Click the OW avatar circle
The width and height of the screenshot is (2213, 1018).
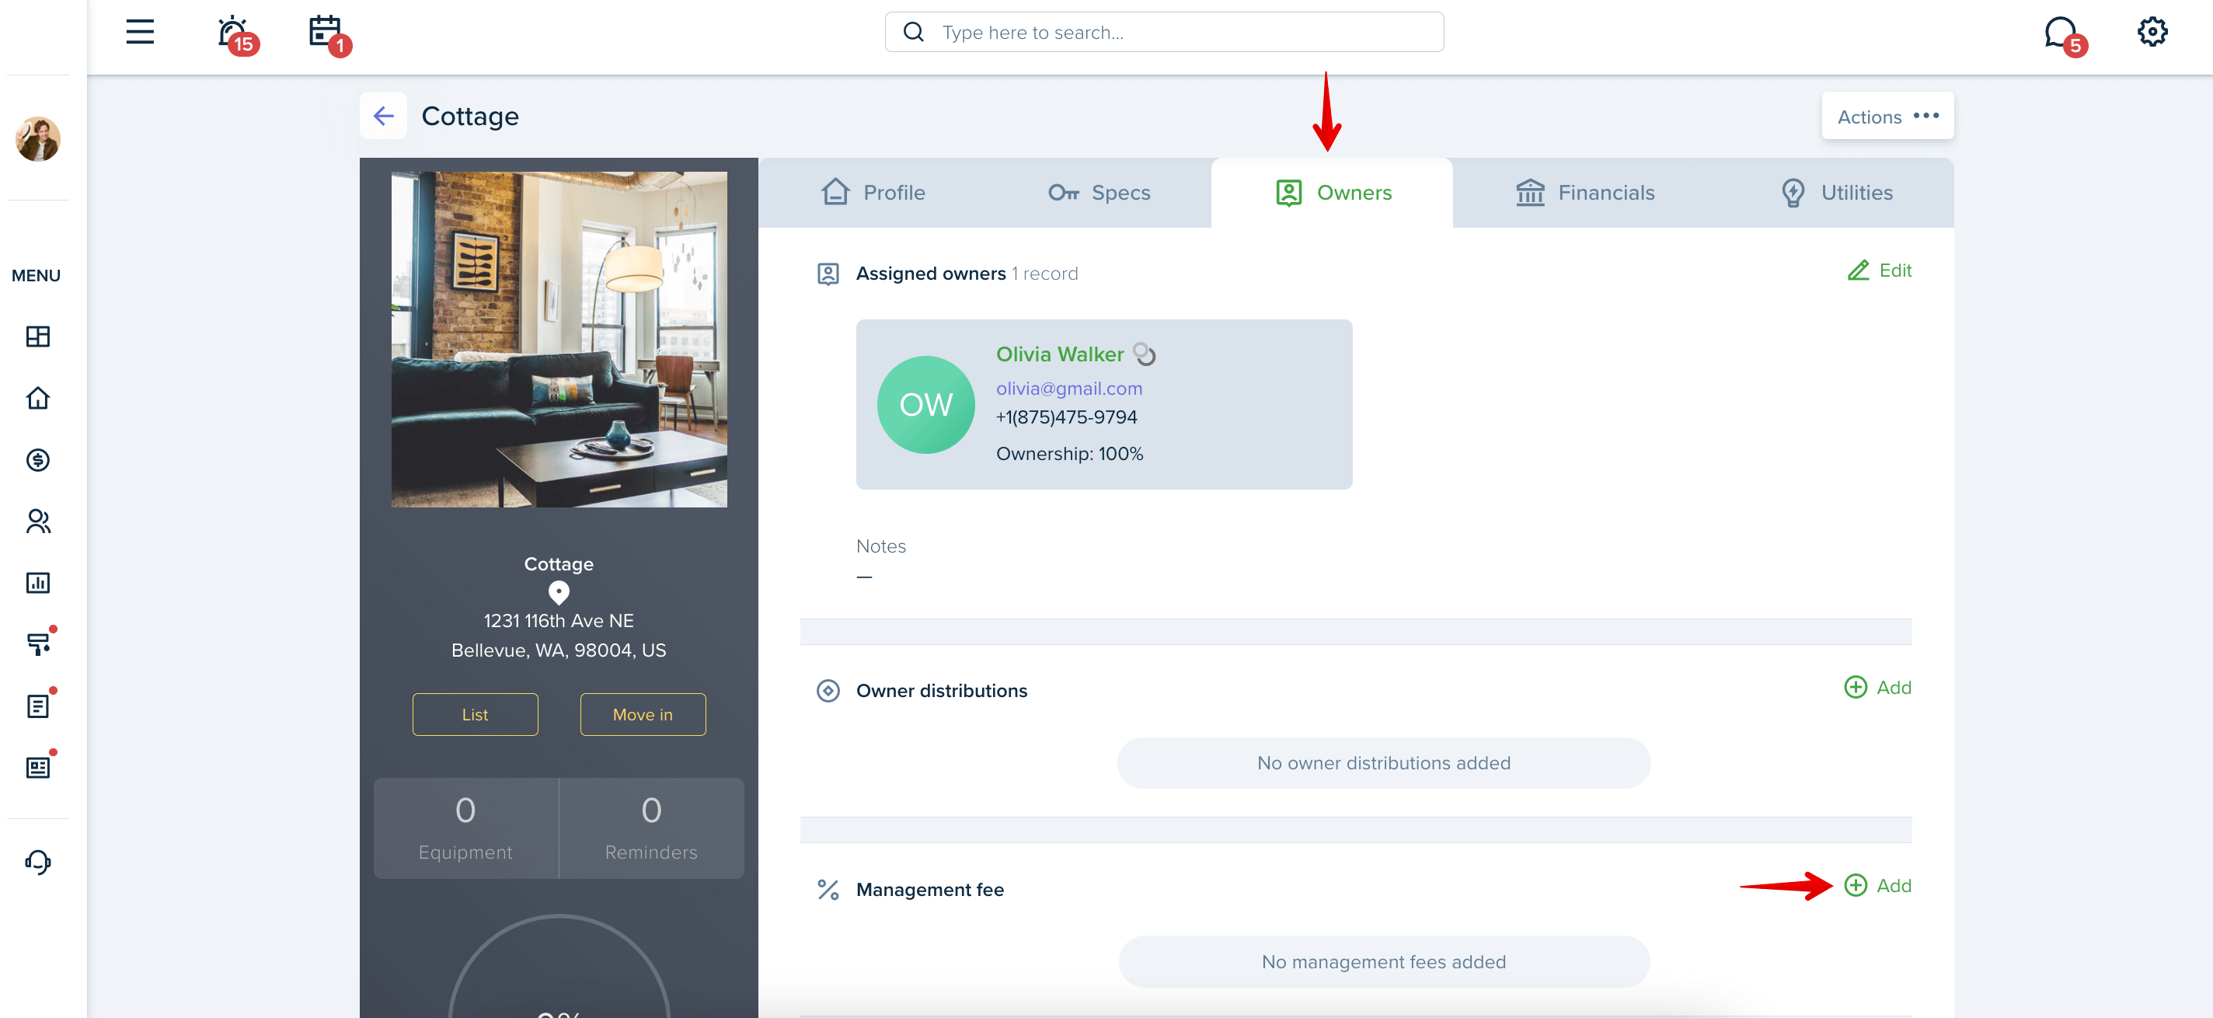(x=925, y=405)
